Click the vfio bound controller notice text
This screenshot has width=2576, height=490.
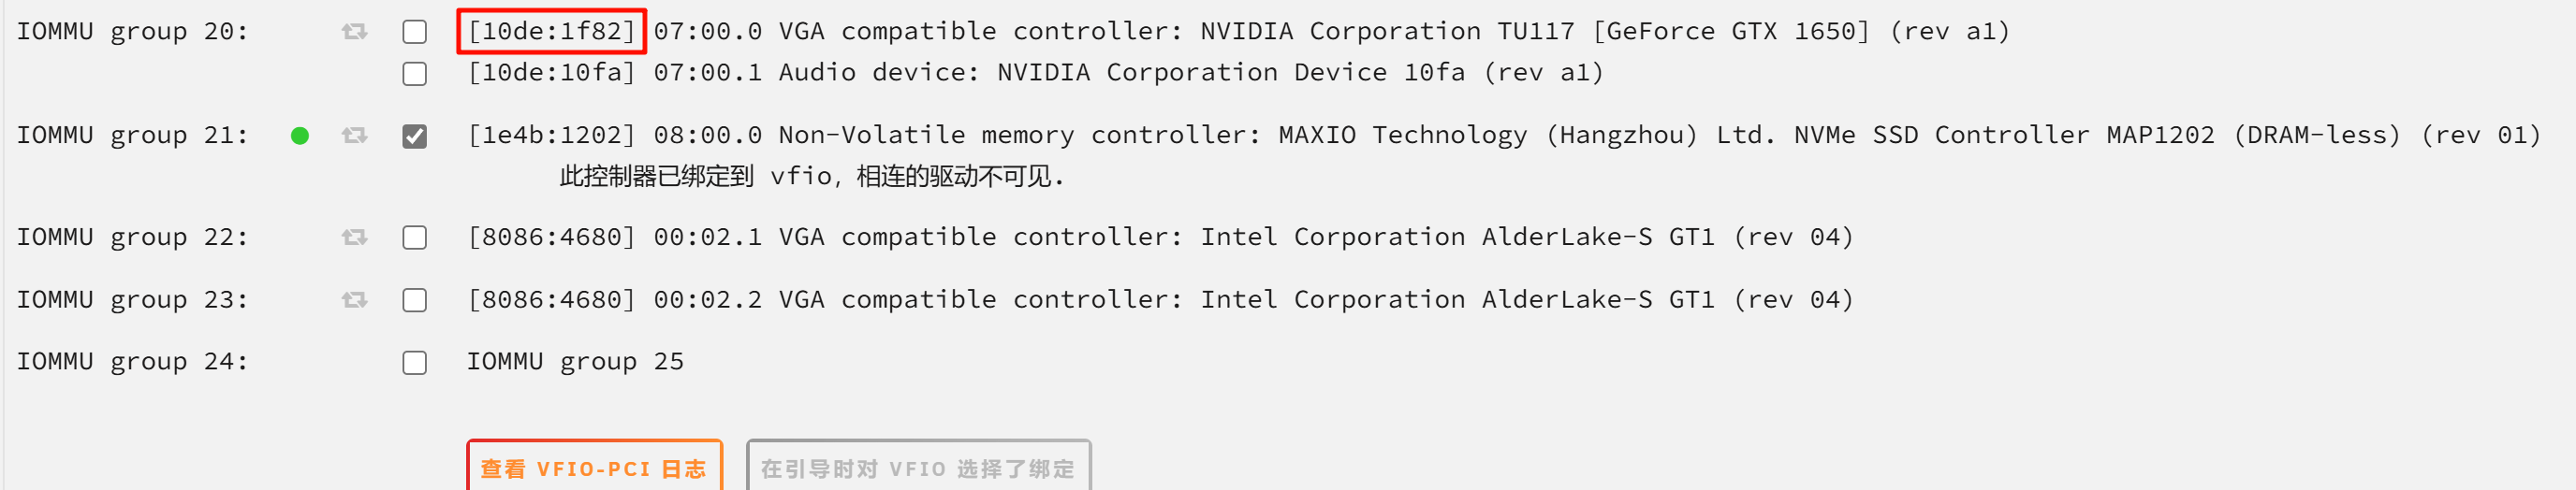tap(811, 177)
